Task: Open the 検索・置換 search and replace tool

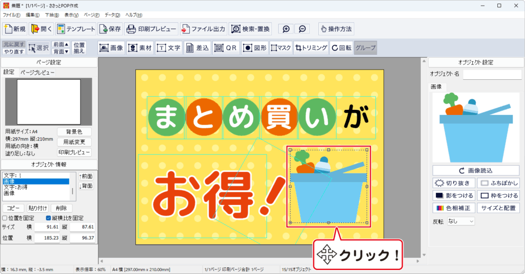Action: pos(250,29)
